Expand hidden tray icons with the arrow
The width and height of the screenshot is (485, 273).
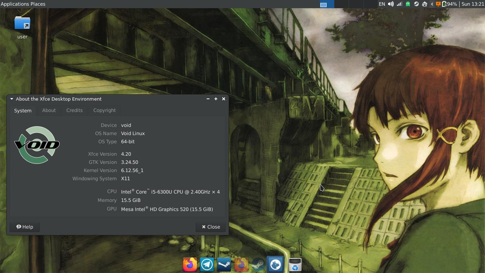432,4
